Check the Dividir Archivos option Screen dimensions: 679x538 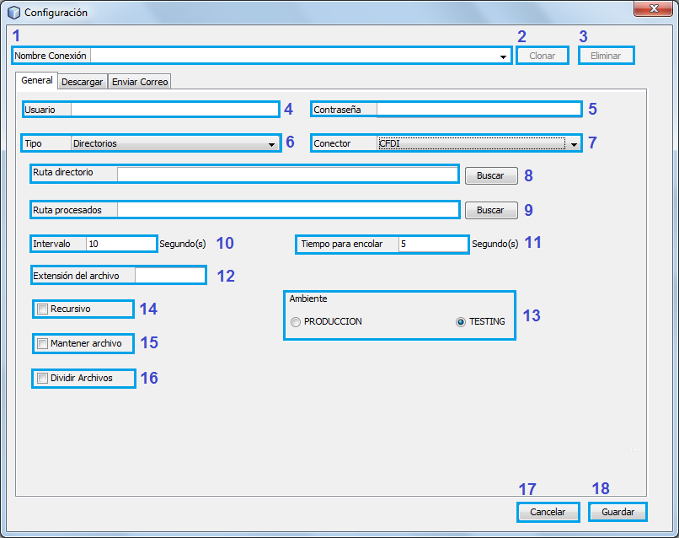coord(43,379)
